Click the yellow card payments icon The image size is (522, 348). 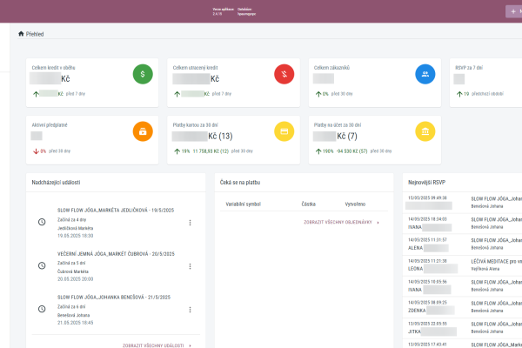[x=284, y=131]
